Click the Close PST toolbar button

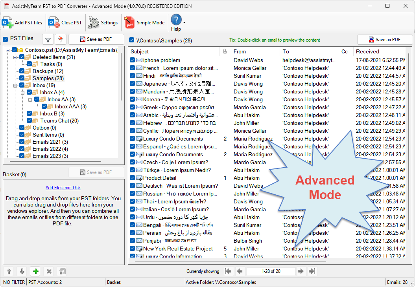coord(65,23)
